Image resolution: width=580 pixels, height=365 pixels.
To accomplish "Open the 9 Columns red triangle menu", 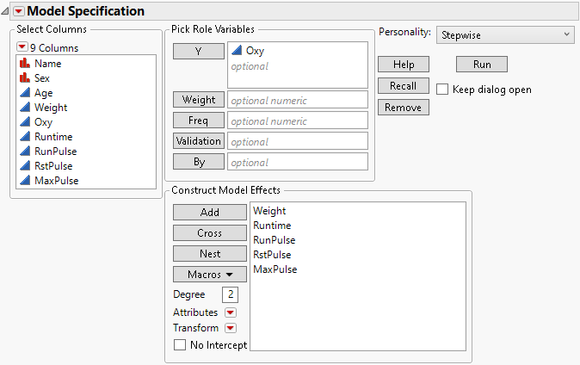I will point(22,48).
